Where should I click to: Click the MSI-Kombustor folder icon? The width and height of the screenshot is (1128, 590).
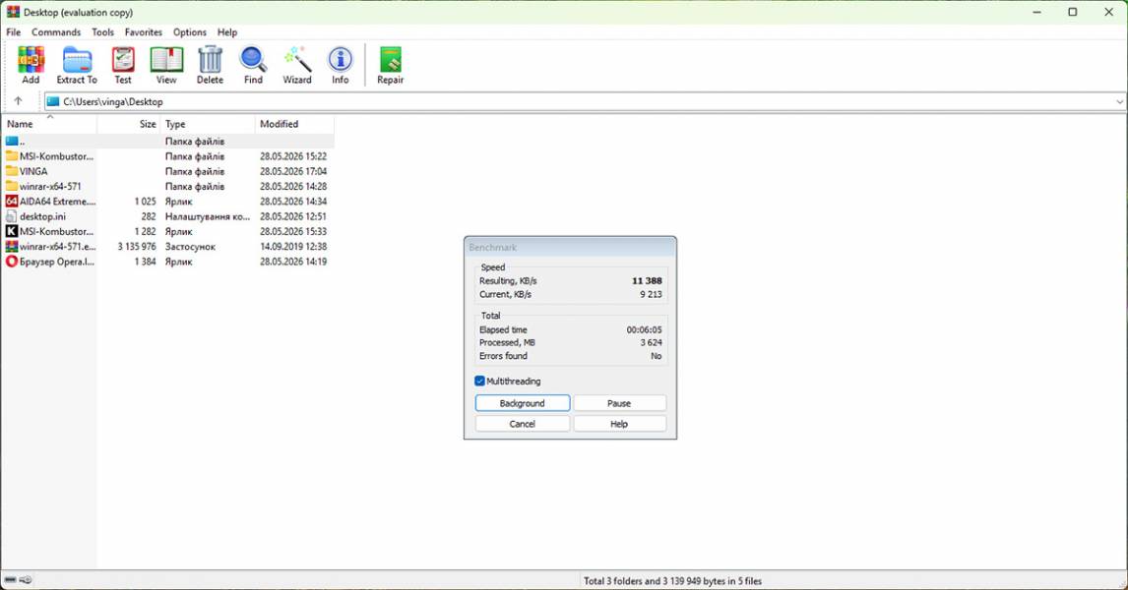point(12,156)
